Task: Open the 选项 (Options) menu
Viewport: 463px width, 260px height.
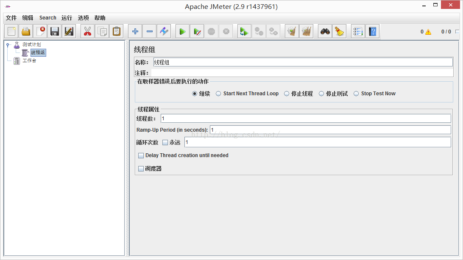Action: click(83, 18)
